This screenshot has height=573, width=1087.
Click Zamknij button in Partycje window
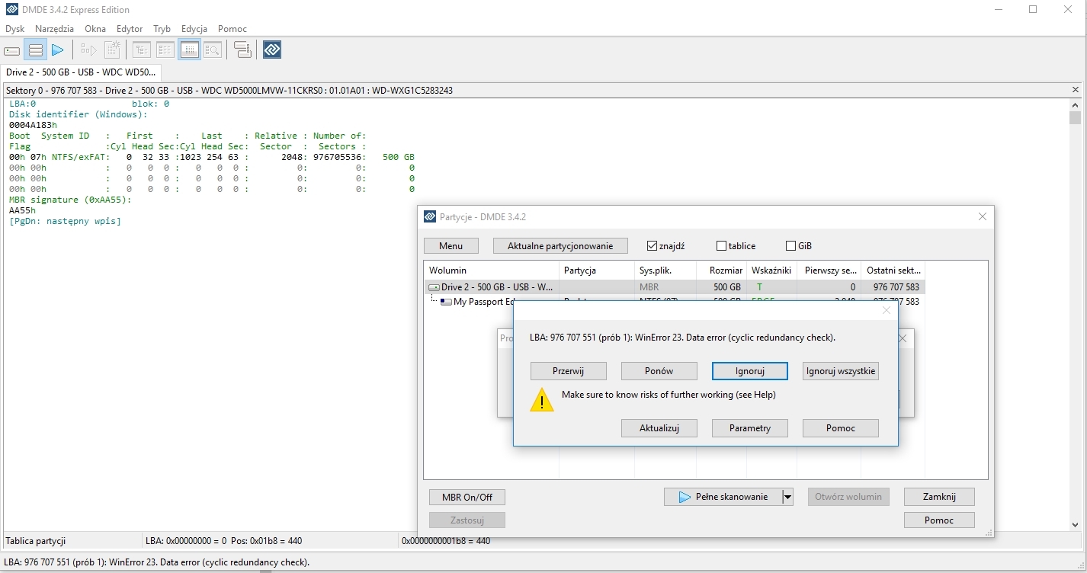(x=939, y=497)
